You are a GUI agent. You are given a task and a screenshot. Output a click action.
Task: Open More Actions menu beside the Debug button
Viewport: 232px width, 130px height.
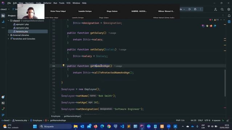pyautogui.click(x=200, y=9)
